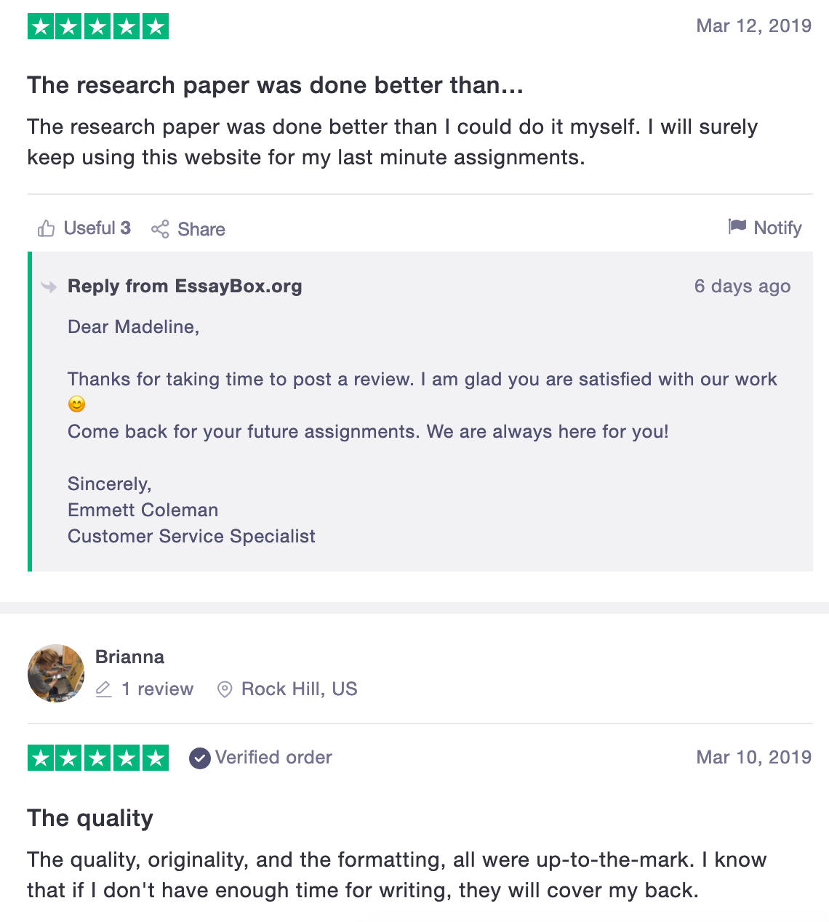Click the location pin icon near Rock Hill
This screenshot has width=829, height=922.
225,689
